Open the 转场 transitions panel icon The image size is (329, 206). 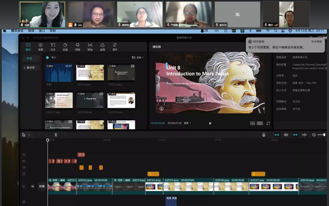pyautogui.click(x=90, y=47)
